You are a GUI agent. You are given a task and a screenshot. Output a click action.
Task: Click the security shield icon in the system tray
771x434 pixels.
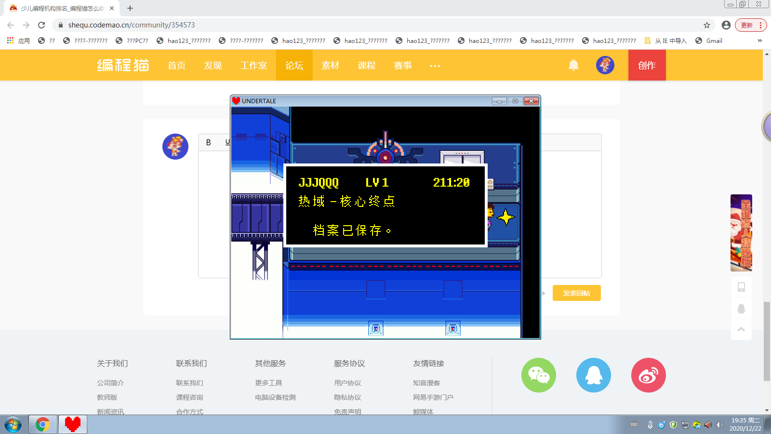pos(674,425)
